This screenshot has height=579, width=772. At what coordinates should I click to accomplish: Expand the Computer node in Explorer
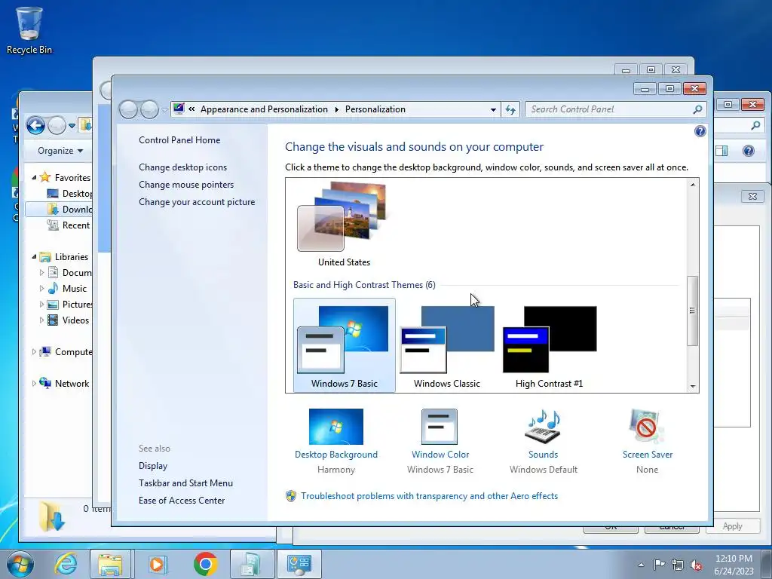(34, 351)
